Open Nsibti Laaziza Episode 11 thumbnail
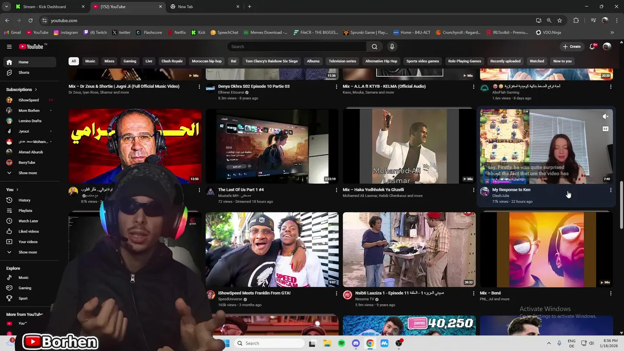This screenshot has width=624, height=351. pos(409,250)
